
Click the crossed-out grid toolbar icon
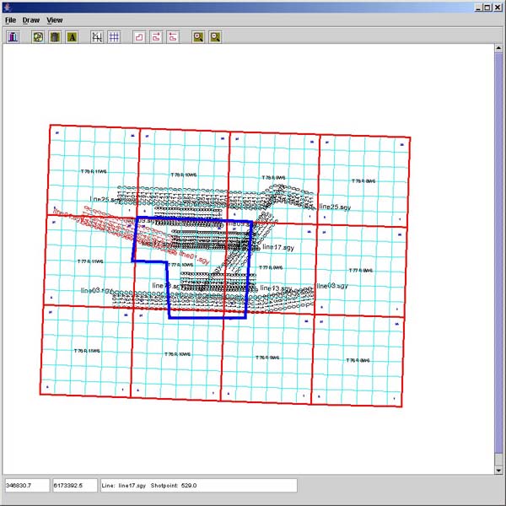pyautogui.click(x=96, y=36)
